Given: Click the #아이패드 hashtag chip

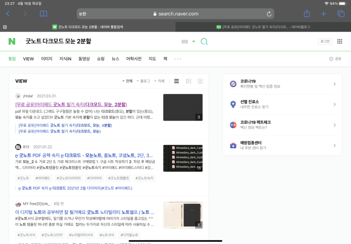Looking at the screenshot, I should point(43,178).
